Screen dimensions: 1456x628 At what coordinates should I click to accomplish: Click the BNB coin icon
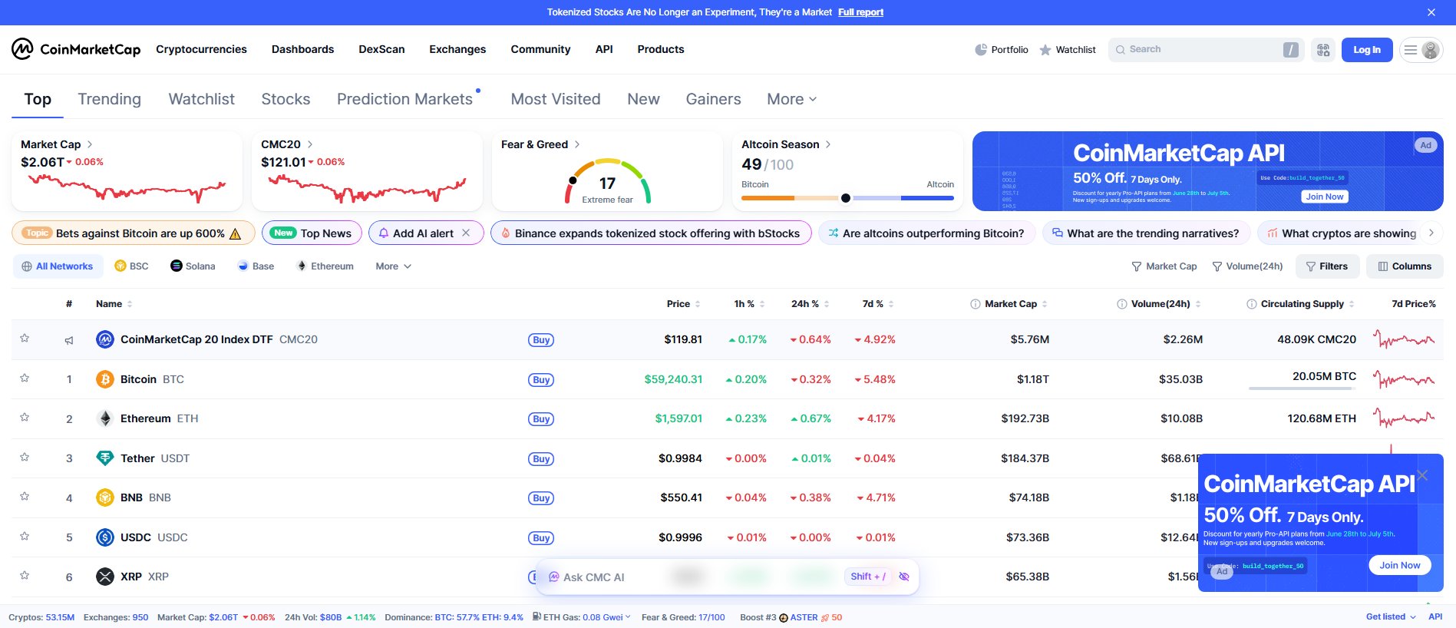105,497
